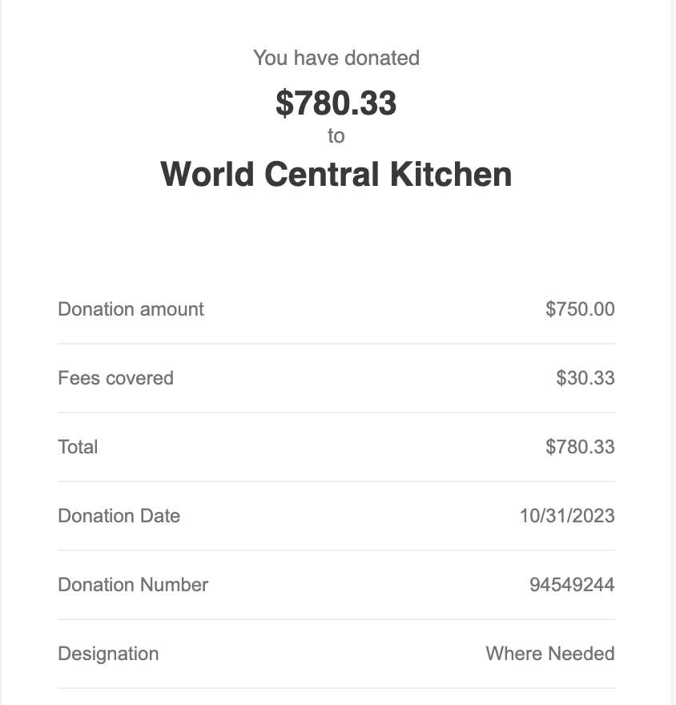Click the "Fees covered" row label
676x705 pixels.
[x=115, y=378]
